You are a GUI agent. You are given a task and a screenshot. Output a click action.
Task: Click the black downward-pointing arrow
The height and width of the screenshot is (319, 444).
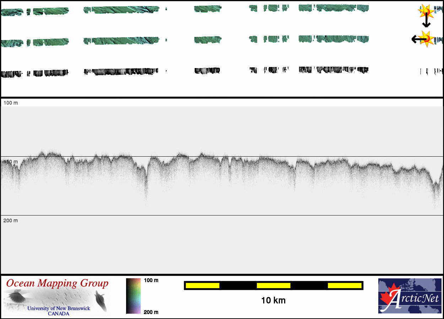426,23
